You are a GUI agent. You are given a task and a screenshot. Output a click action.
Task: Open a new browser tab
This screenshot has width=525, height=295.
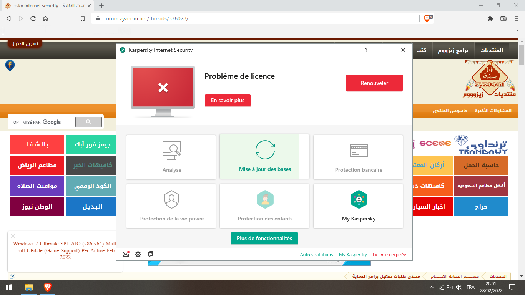[101, 6]
